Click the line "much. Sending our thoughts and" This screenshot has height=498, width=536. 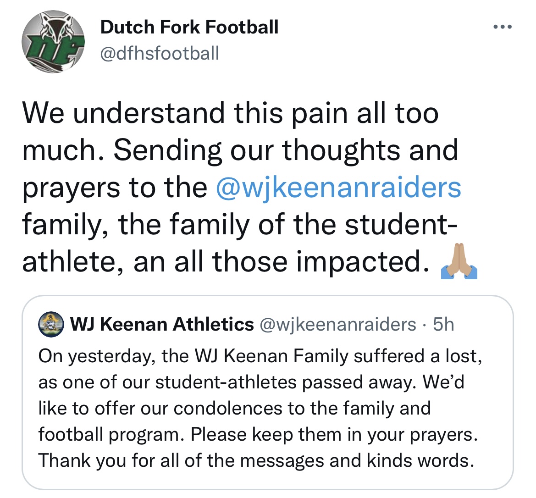point(240,150)
